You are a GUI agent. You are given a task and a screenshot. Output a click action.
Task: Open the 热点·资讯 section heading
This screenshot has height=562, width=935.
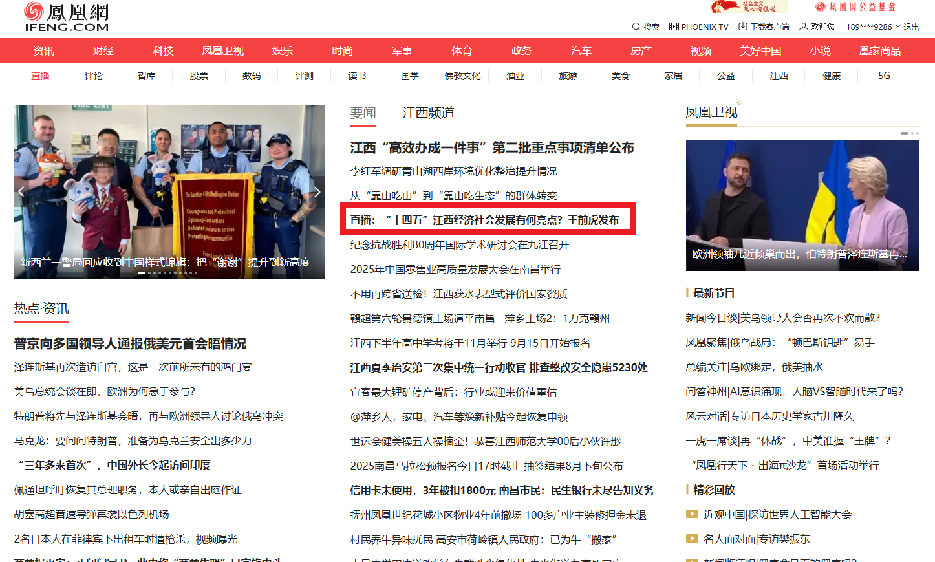coord(41,308)
